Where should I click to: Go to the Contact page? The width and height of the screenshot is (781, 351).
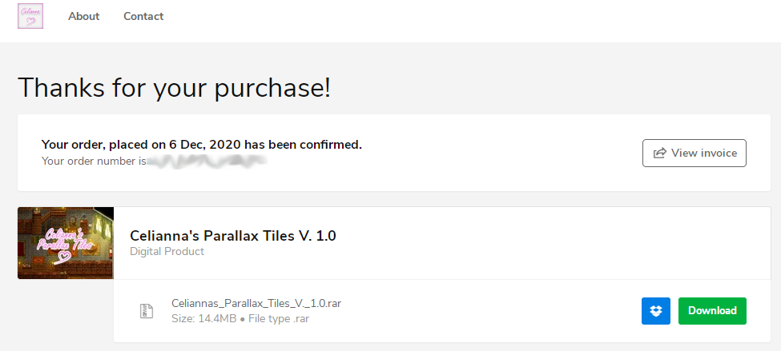pyautogui.click(x=143, y=17)
